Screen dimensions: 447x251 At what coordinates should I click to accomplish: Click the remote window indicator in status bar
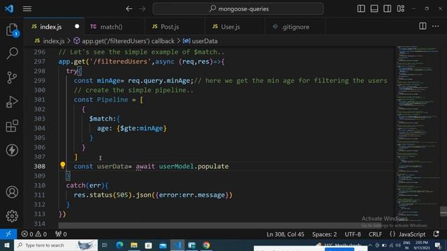[x=8, y=234]
